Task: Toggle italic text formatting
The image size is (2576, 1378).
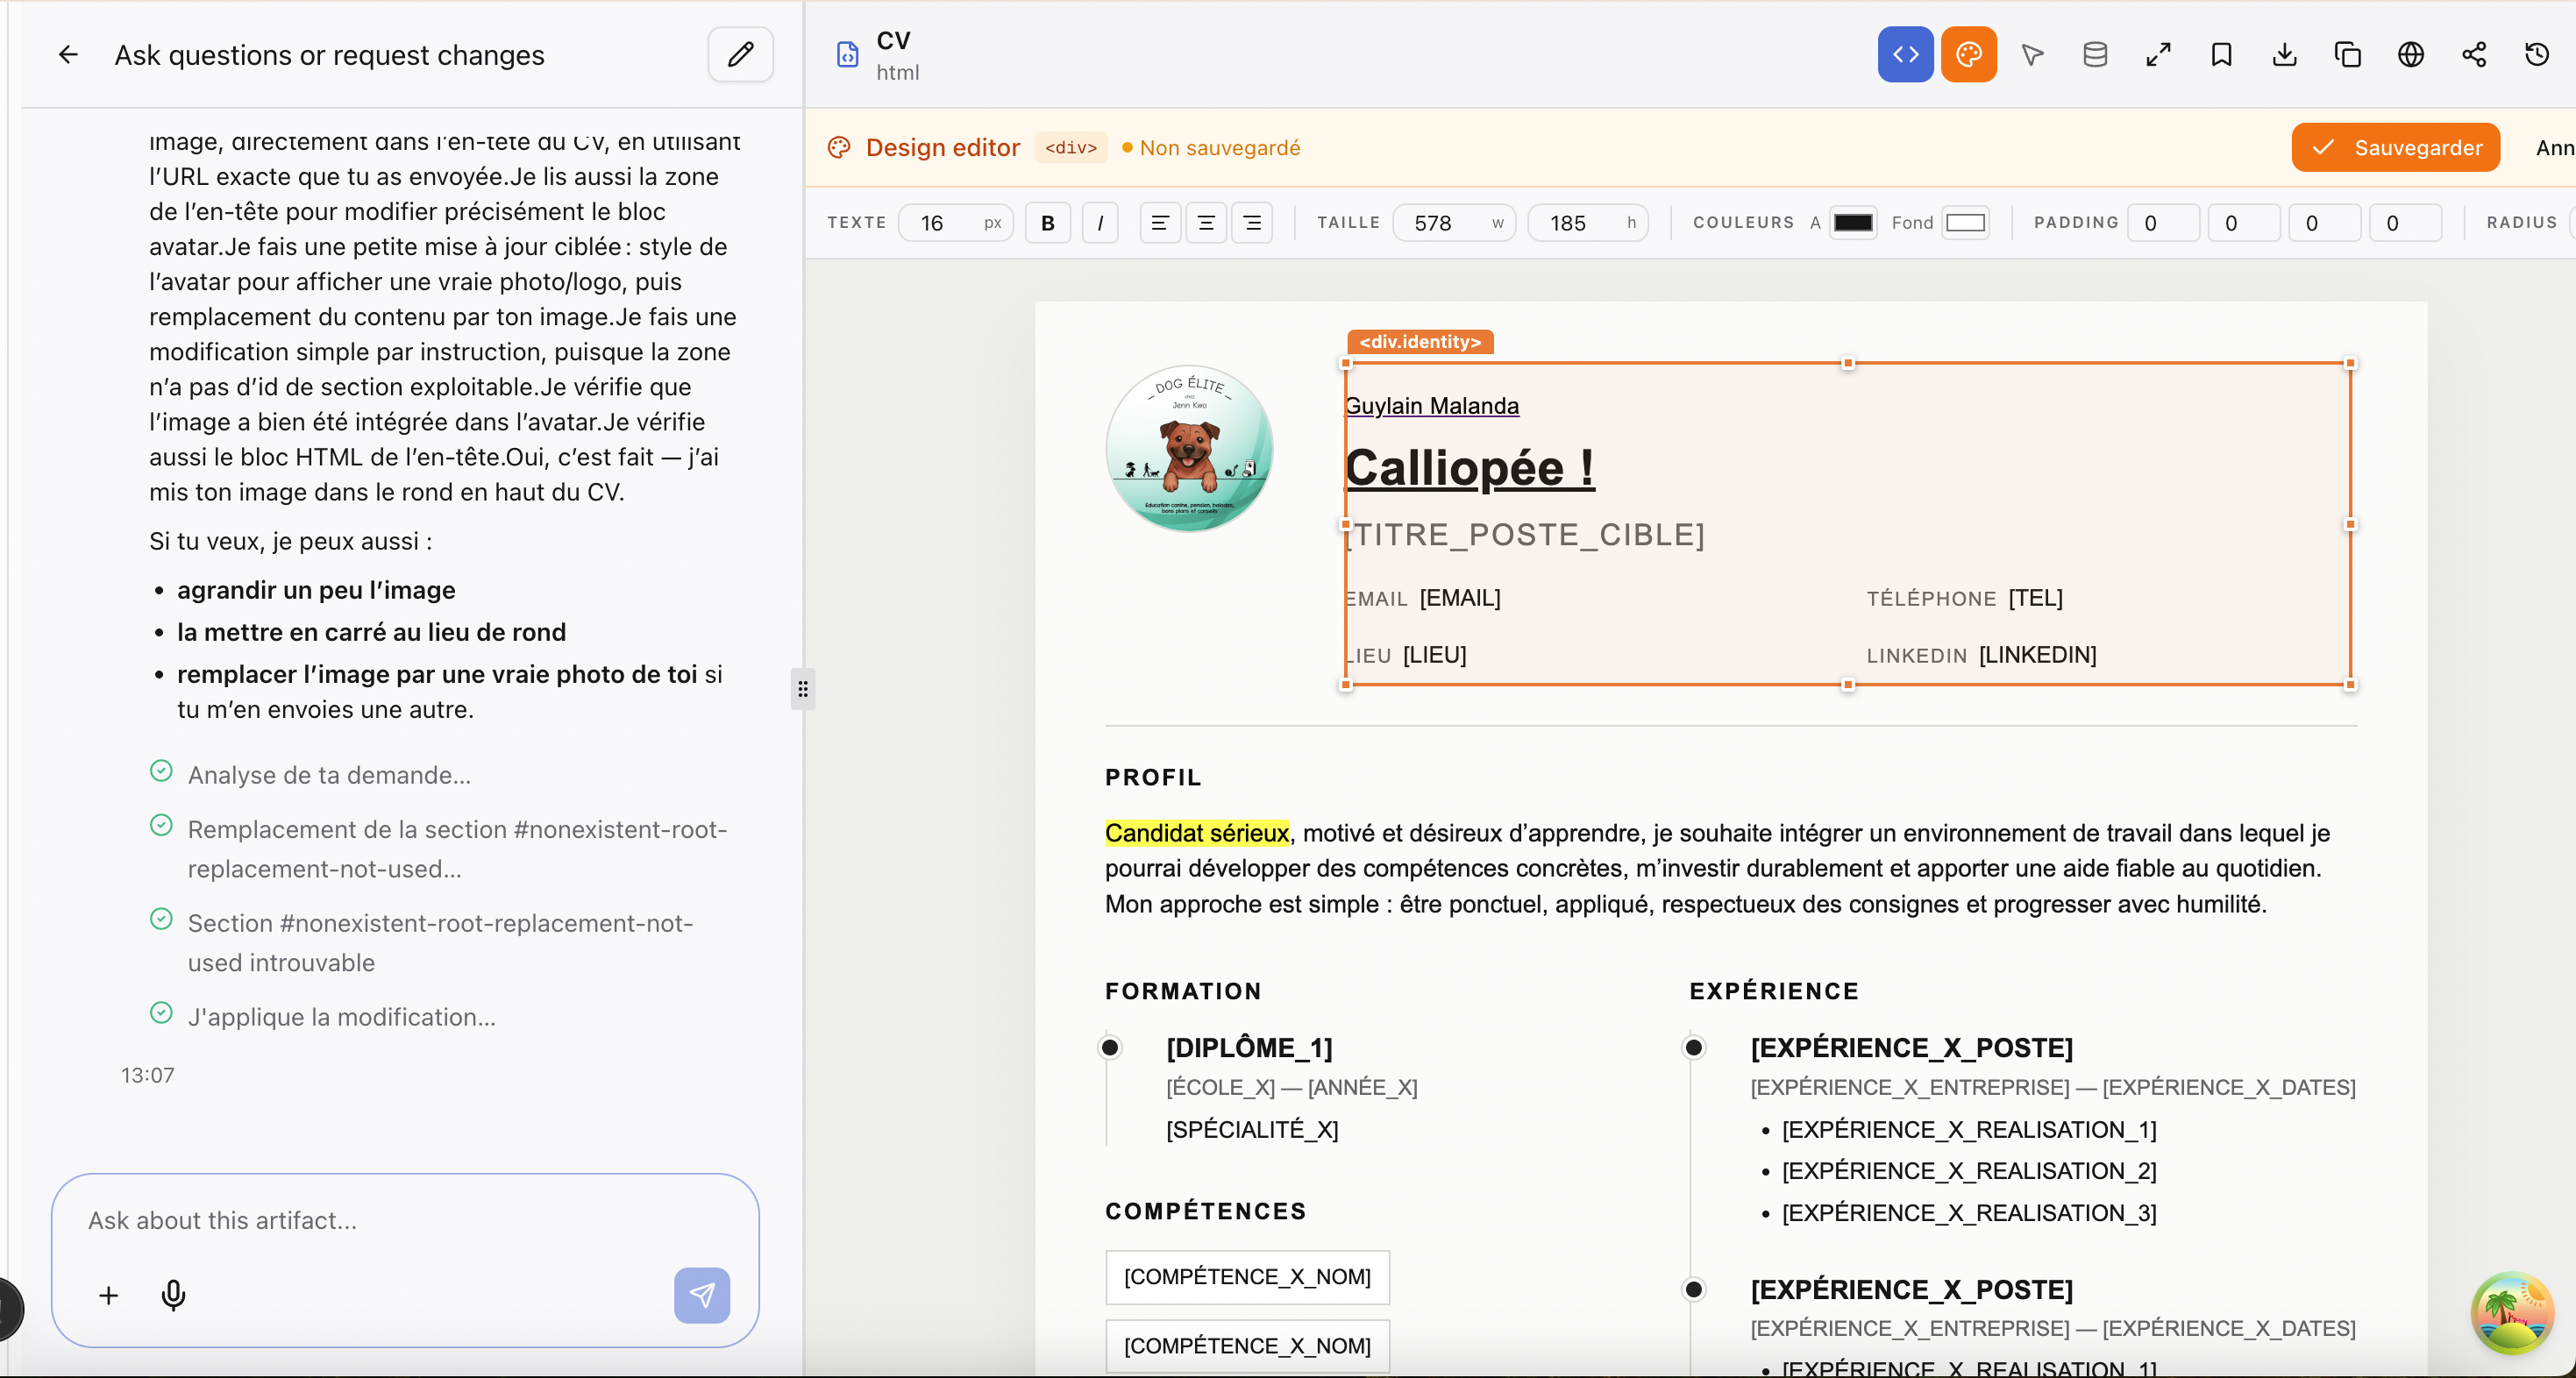Action: [x=1100, y=223]
